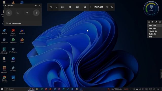Select the Firefox desktop icon
The width and height of the screenshot is (162, 91).
[x=22, y=41]
